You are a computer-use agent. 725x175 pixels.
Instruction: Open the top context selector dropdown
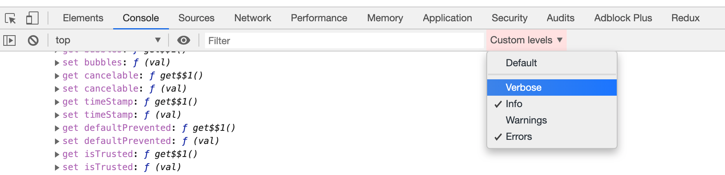108,40
